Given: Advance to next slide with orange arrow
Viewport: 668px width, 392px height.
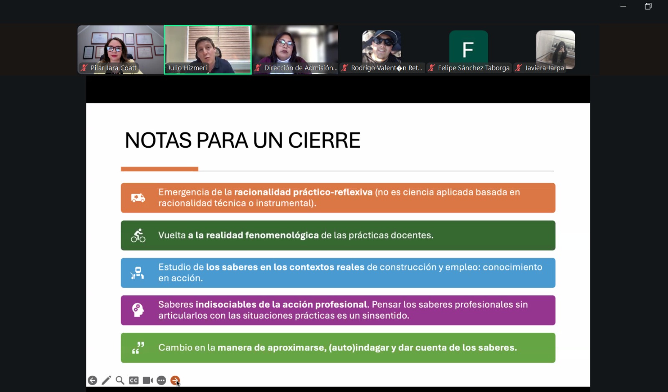Looking at the screenshot, I should [x=175, y=380].
